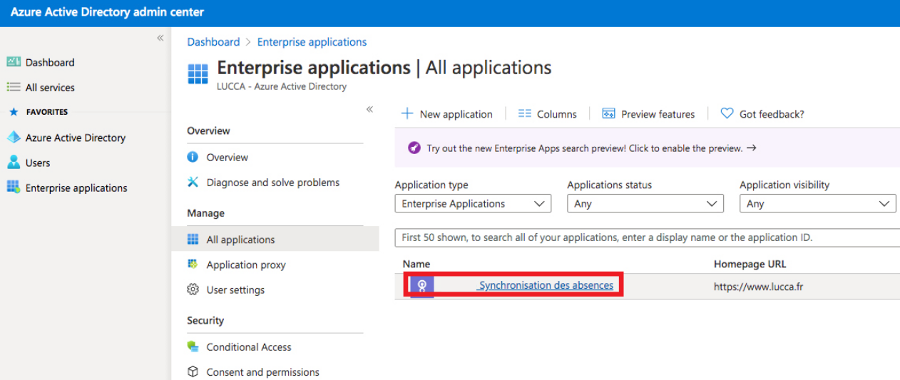
Task: Enable the Enterprise Apps search preview banner
Action: coord(647,148)
